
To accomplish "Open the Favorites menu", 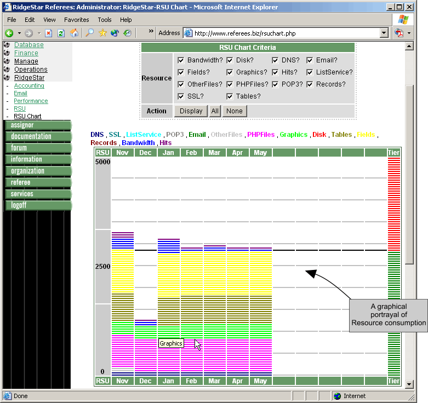I will coord(76,20).
